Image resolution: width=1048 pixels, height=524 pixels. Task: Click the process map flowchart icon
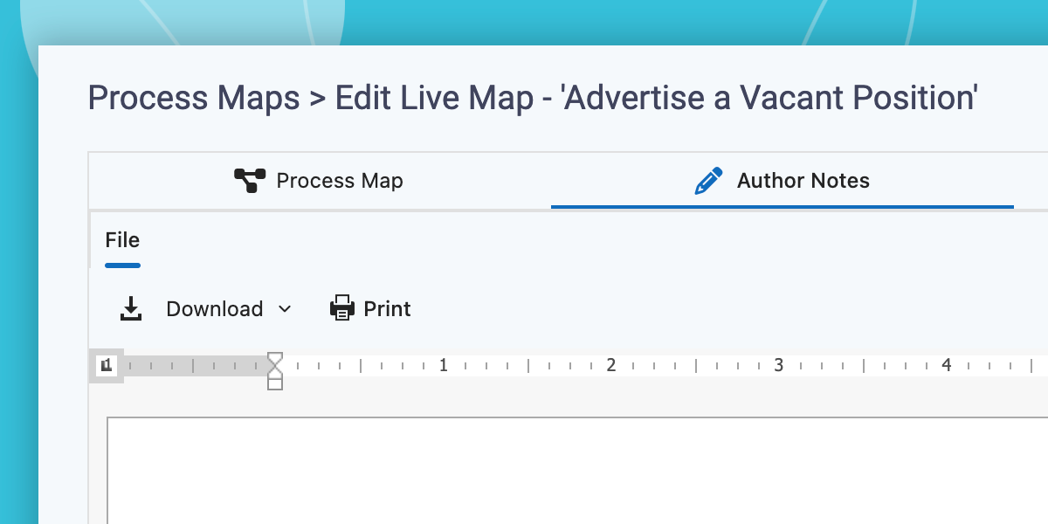coord(250,181)
